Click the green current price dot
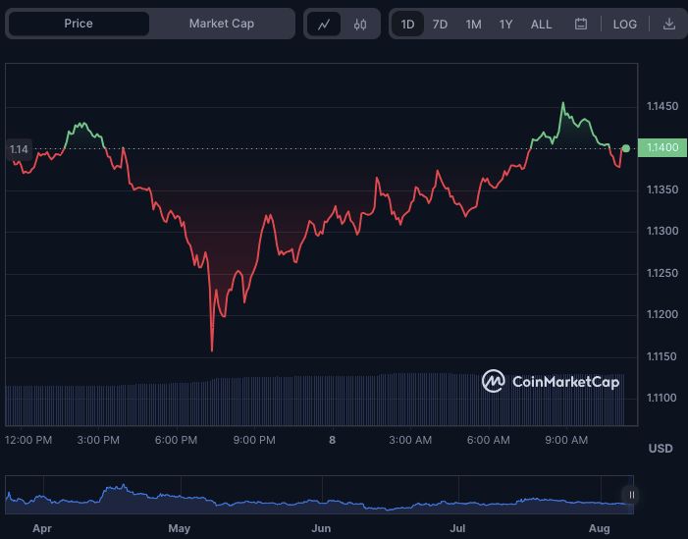 pyautogui.click(x=626, y=148)
